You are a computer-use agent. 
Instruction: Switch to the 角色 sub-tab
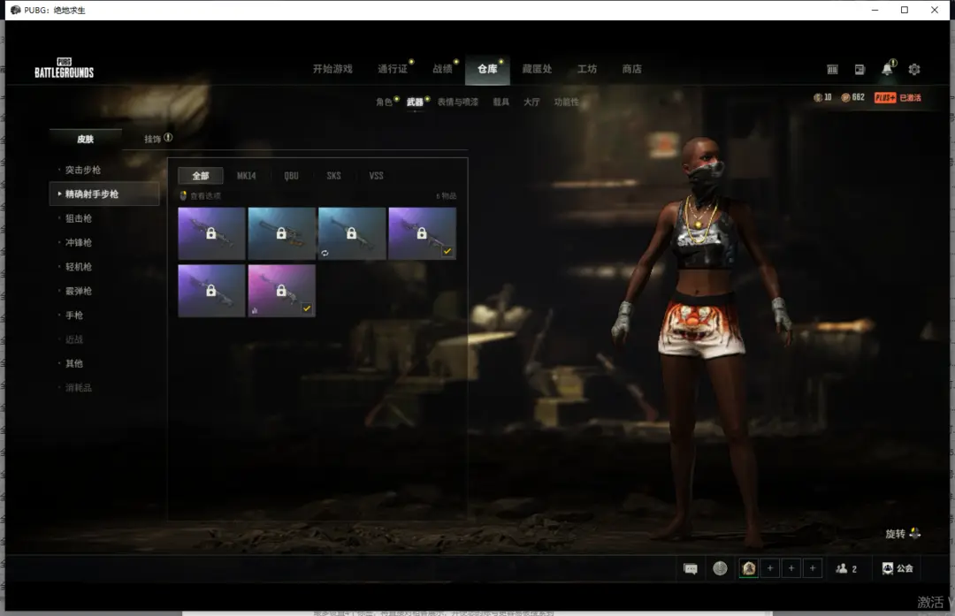385,102
